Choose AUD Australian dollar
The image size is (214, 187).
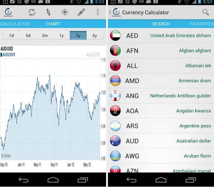point(161,141)
